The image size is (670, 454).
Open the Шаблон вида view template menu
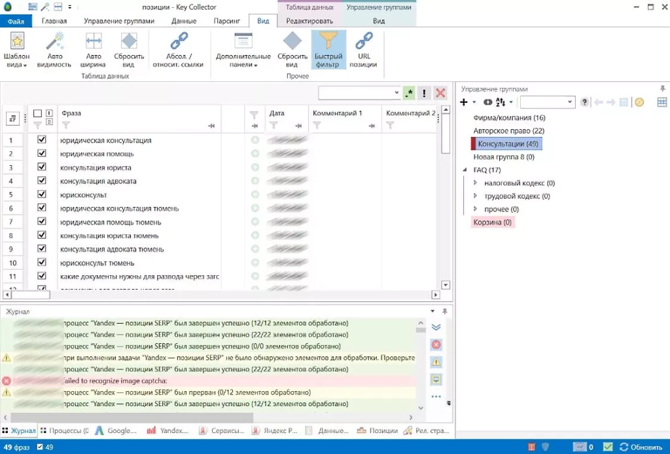coord(16,50)
